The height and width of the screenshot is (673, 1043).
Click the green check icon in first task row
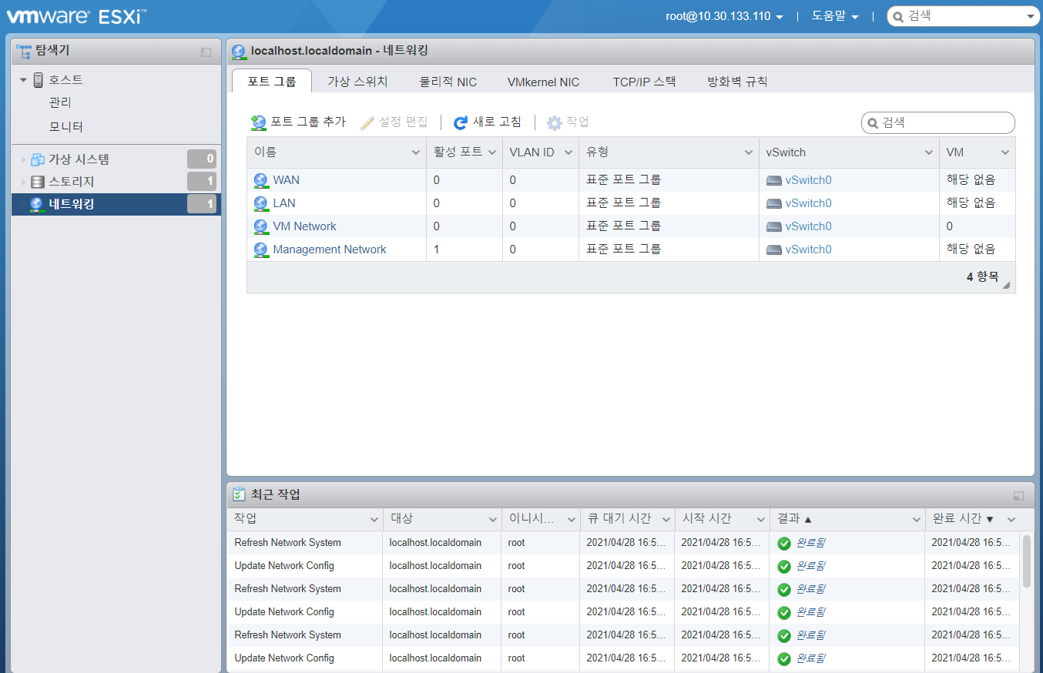[x=784, y=544]
